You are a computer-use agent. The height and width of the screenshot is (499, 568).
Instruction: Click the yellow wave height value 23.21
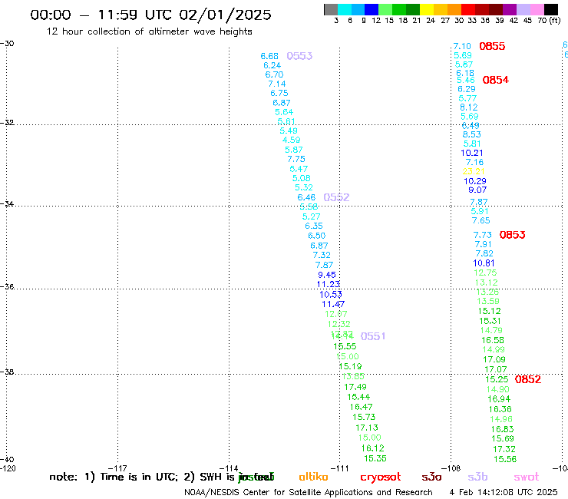click(x=474, y=171)
